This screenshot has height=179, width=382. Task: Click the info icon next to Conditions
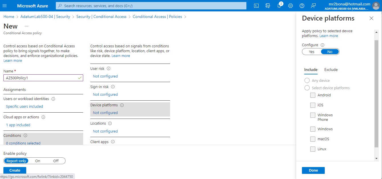point(25,135)
